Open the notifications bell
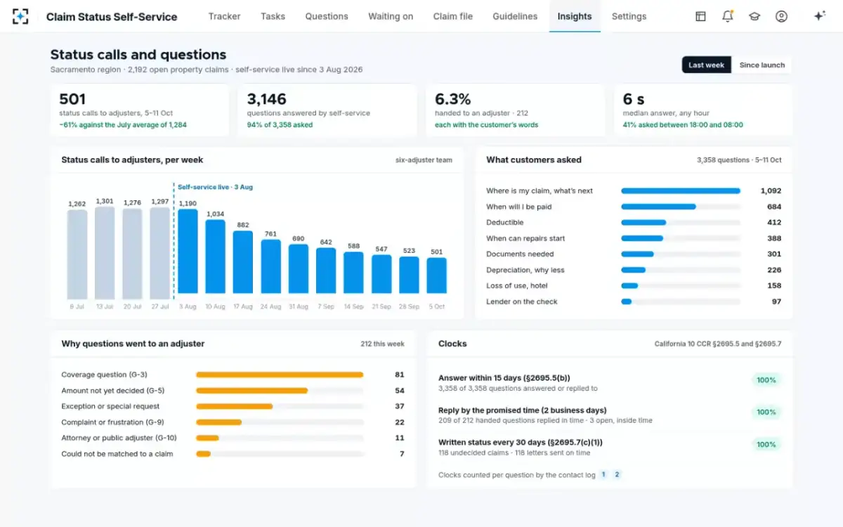This screenshot has height=527, width=843. coord(728,16)
